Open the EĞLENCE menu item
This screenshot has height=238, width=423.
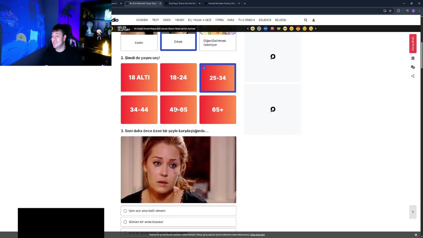tap(265, 20)
